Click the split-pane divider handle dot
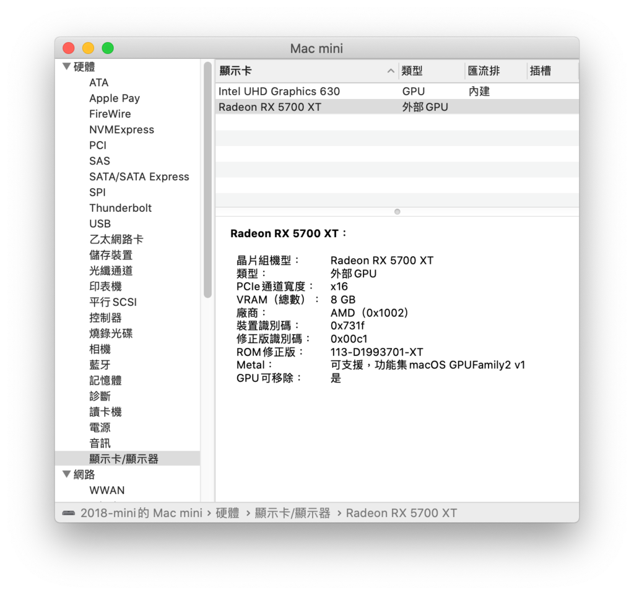The width and height of the screenshot is (634, 595). [397, 212]
